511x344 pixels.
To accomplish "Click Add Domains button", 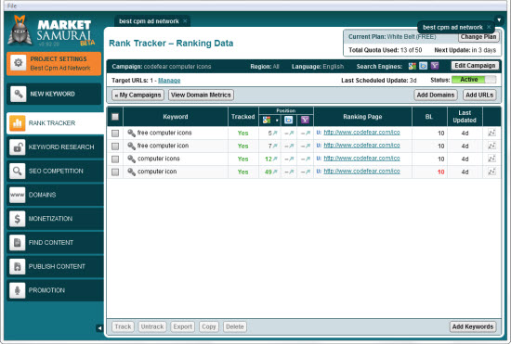I will pyautogui.click(x=436, y=95).
